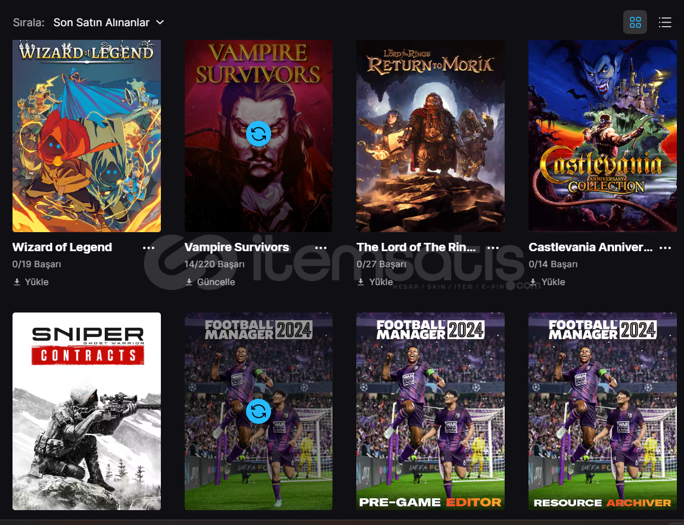
Task: Click Yükle under Lord of The Rings
Action: coord(375,282)
